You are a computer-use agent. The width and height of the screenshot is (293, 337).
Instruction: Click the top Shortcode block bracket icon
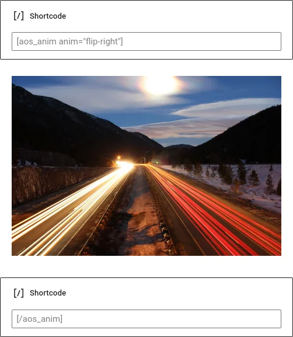(19, 16)
